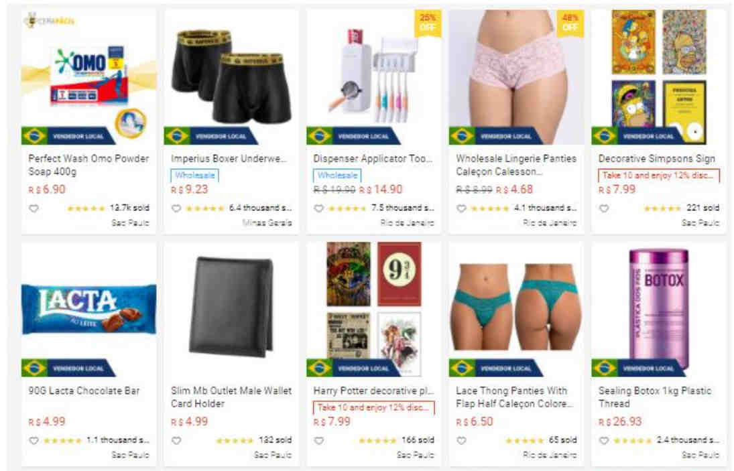The image size is (734, 471).
Task: Click Simpsons Take 10 discount label
Action: (x=659, y=176)
